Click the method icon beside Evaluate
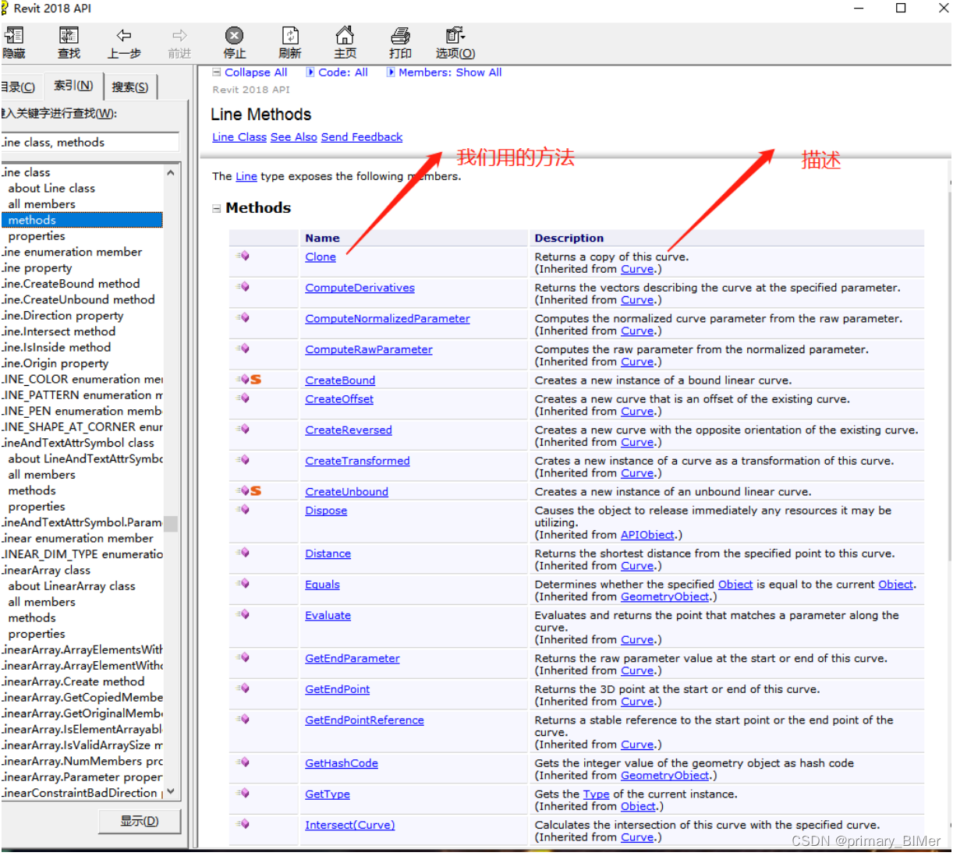 click(x=243, y=614)
